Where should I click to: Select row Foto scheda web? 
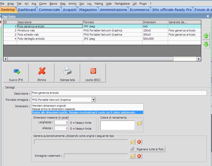tap(102, 35)
